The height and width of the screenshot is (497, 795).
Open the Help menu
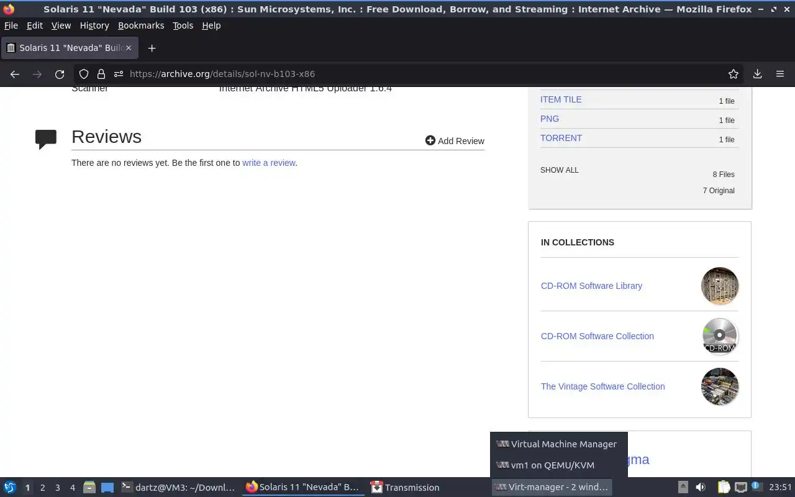[211, 25]
